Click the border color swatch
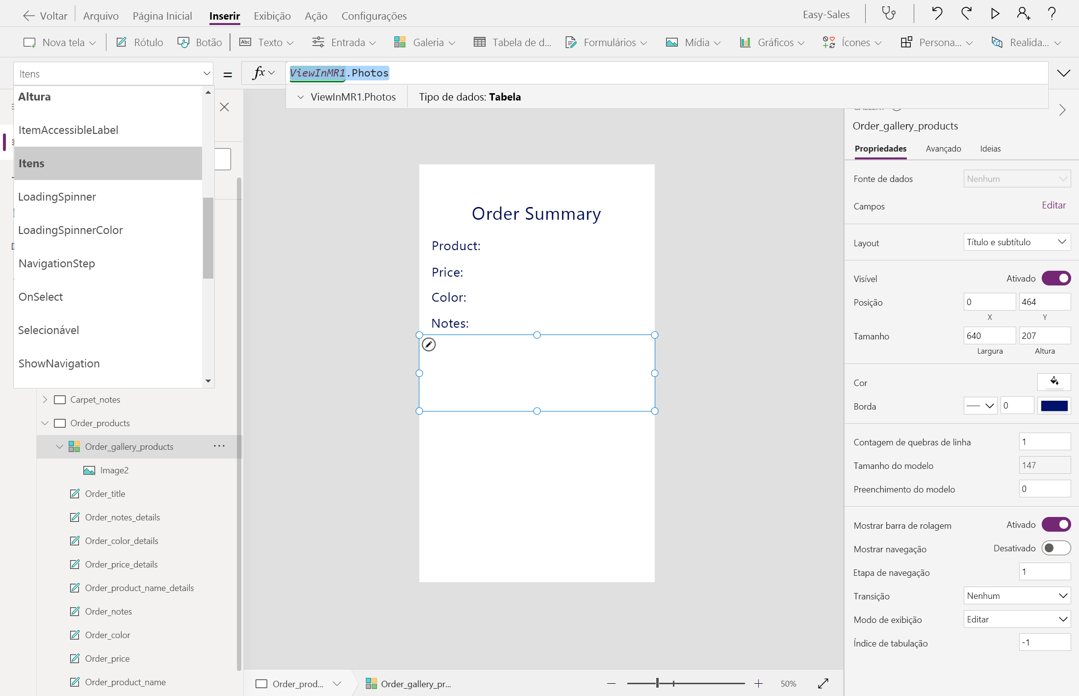The height and width of the screenshot is (696, 1079). point(1054,406)
